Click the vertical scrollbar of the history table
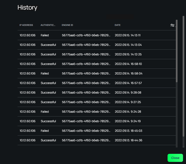This screenshot has width=186, height=164. [x=176, y=53]
